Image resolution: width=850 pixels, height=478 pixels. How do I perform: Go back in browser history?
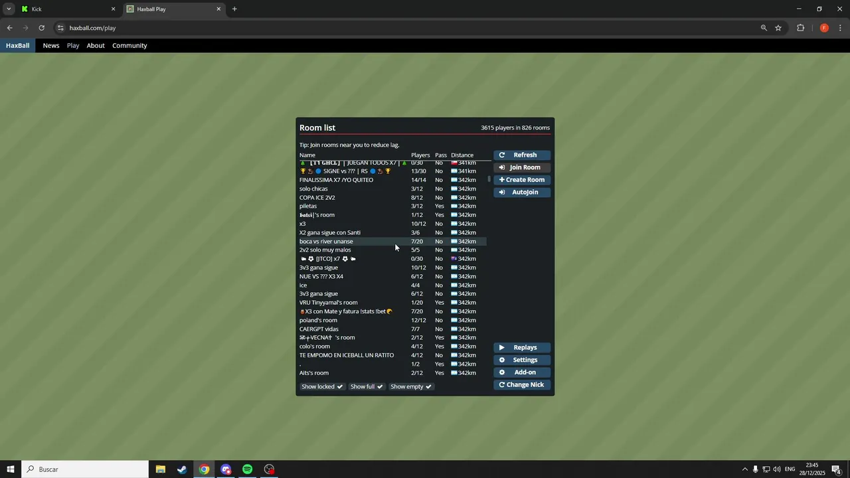(x=9, y=28)
